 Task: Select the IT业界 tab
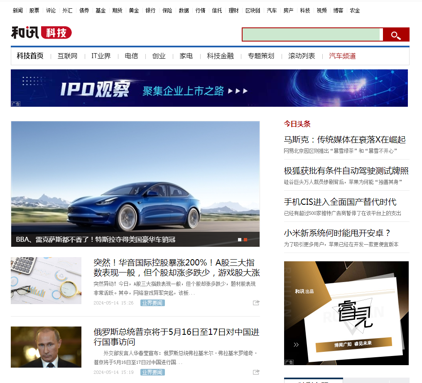101,56
